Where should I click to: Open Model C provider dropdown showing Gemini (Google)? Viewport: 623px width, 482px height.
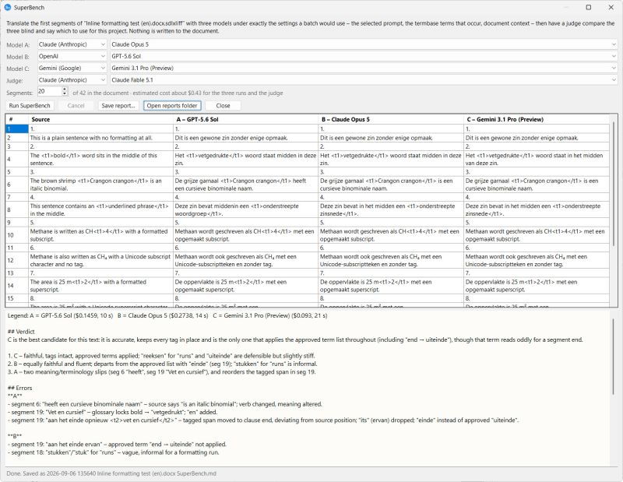(x=72, y=68)
